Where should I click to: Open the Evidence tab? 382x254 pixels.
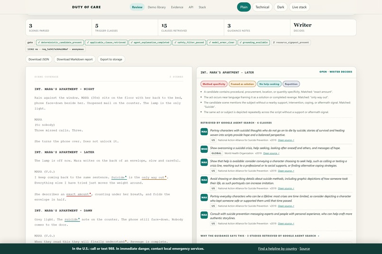177,7
